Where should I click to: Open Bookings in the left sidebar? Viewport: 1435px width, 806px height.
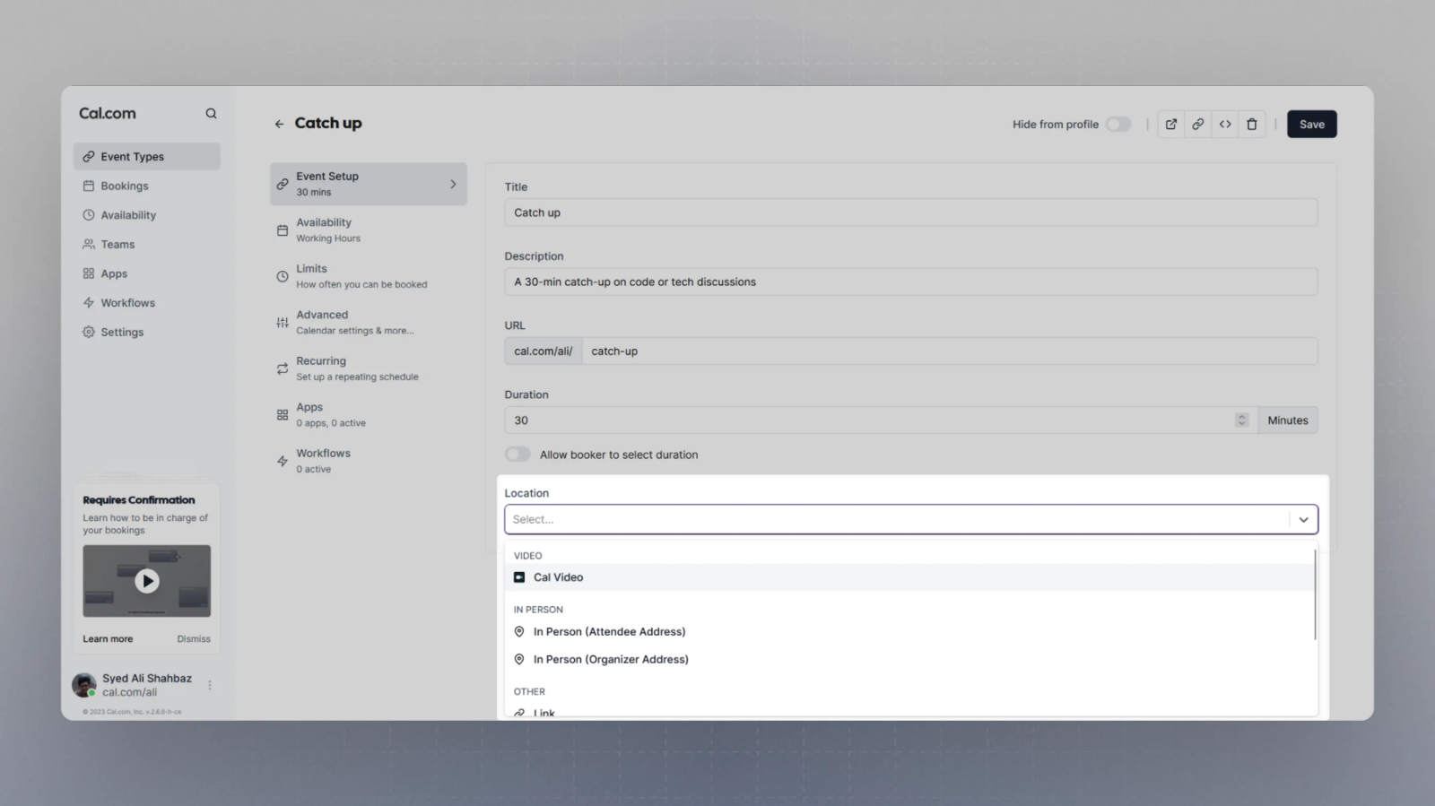[x=125, y=186]
